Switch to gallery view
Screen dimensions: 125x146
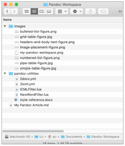point(49,11)
